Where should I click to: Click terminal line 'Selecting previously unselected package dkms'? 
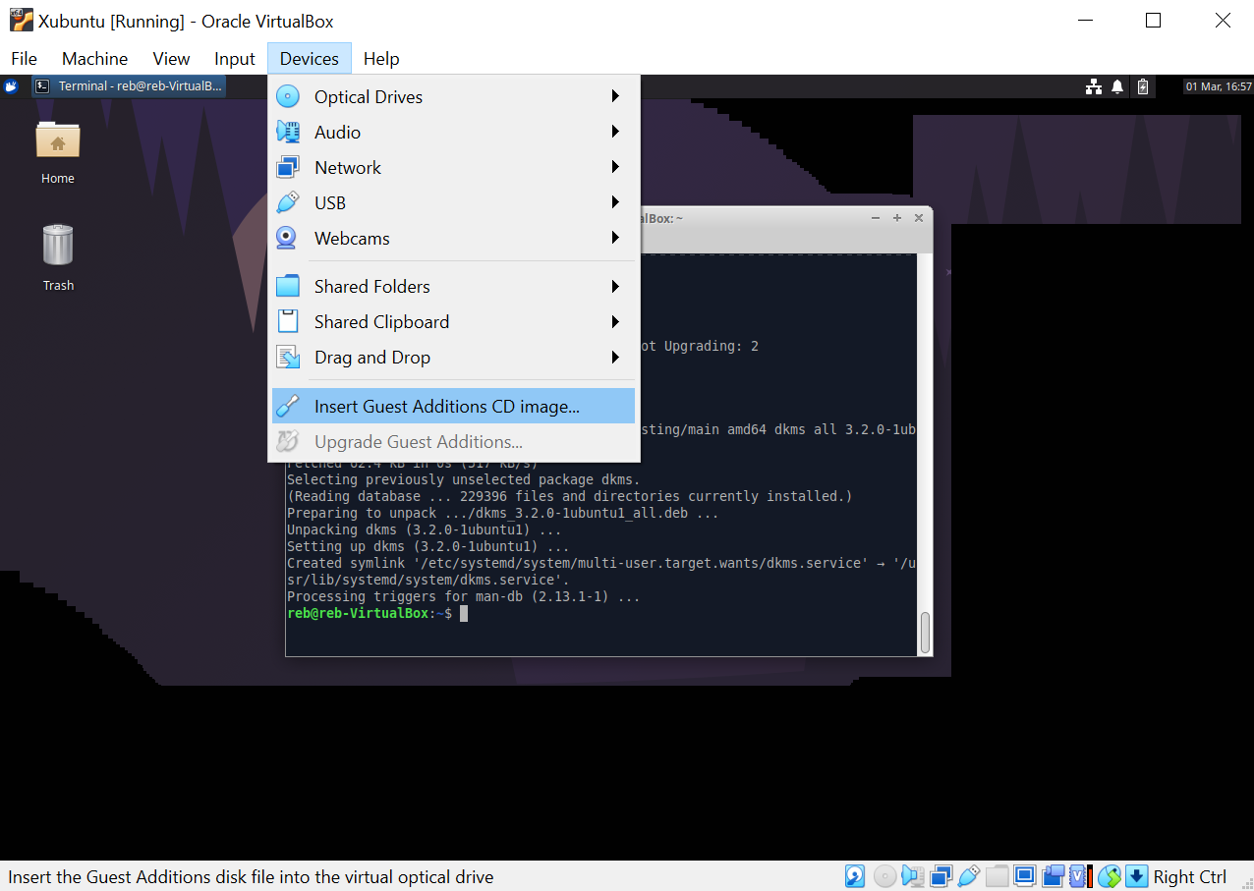pyautogui.click(x=464, y=479)
